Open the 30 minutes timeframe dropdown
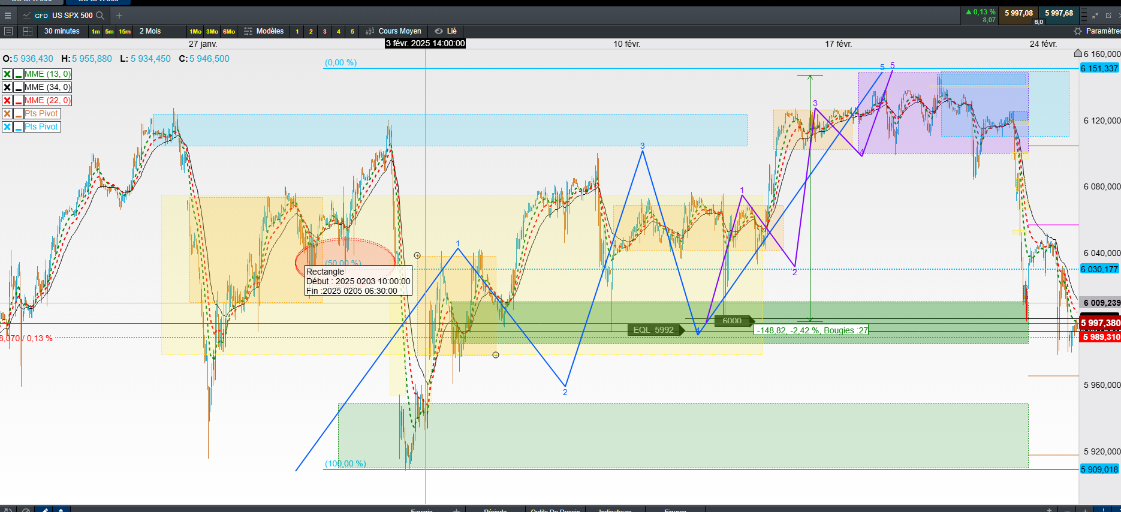The image size is (1121, 512). click(62, 31)
